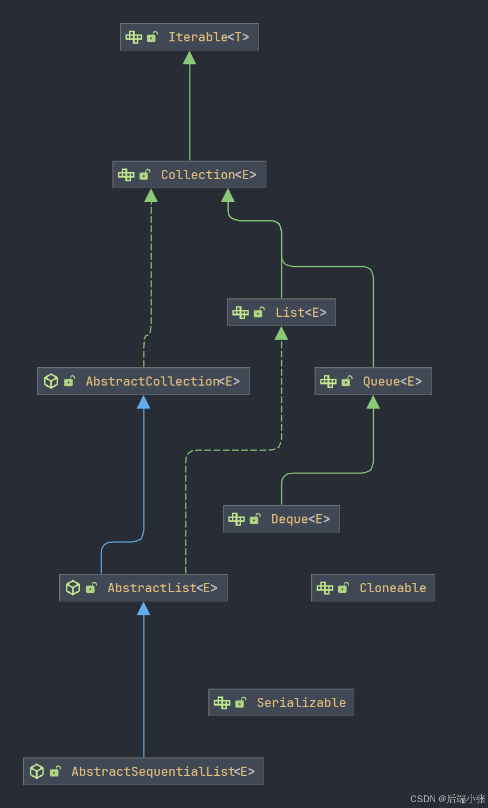The width and height of the screenshot is (488, 808).
Task: Click the interface icon on the Serializable node
Action: point(222,702)
